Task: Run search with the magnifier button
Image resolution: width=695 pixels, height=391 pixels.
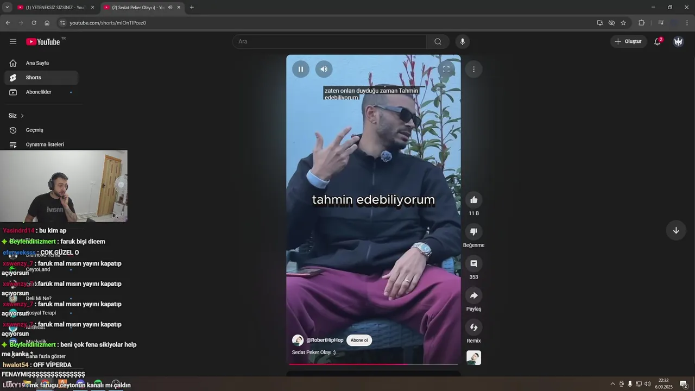Action: pos(438,41)
